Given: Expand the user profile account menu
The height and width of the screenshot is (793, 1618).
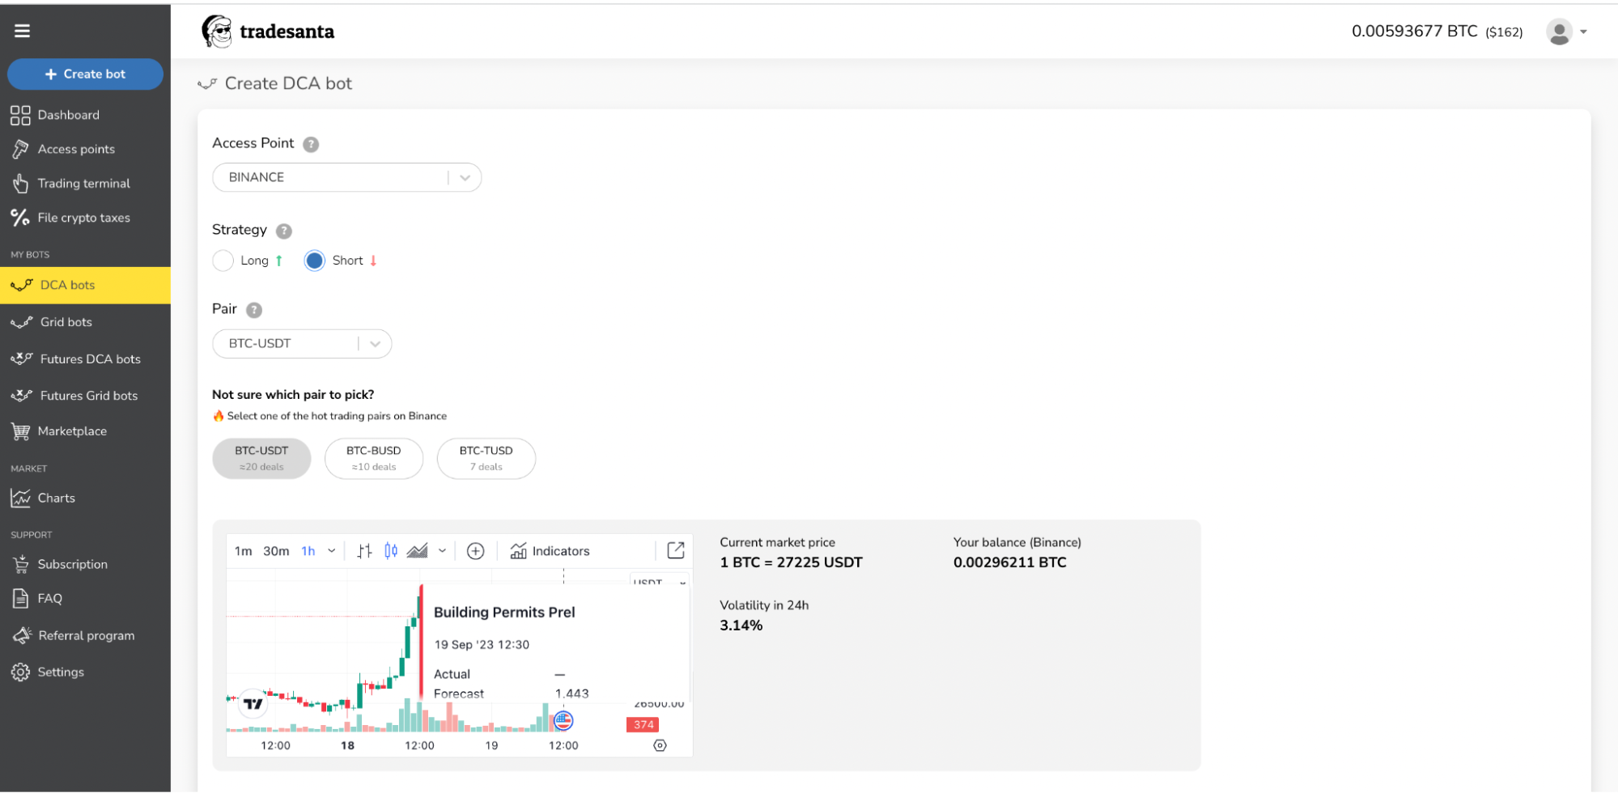Looking at the screenshot, I should pos(1567,32).
